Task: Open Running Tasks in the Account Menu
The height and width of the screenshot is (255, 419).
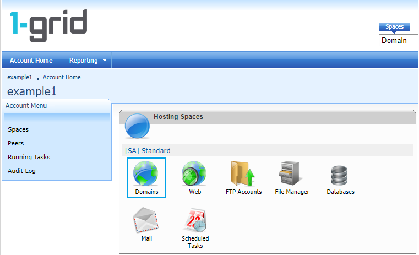Action: click(29, 157)
